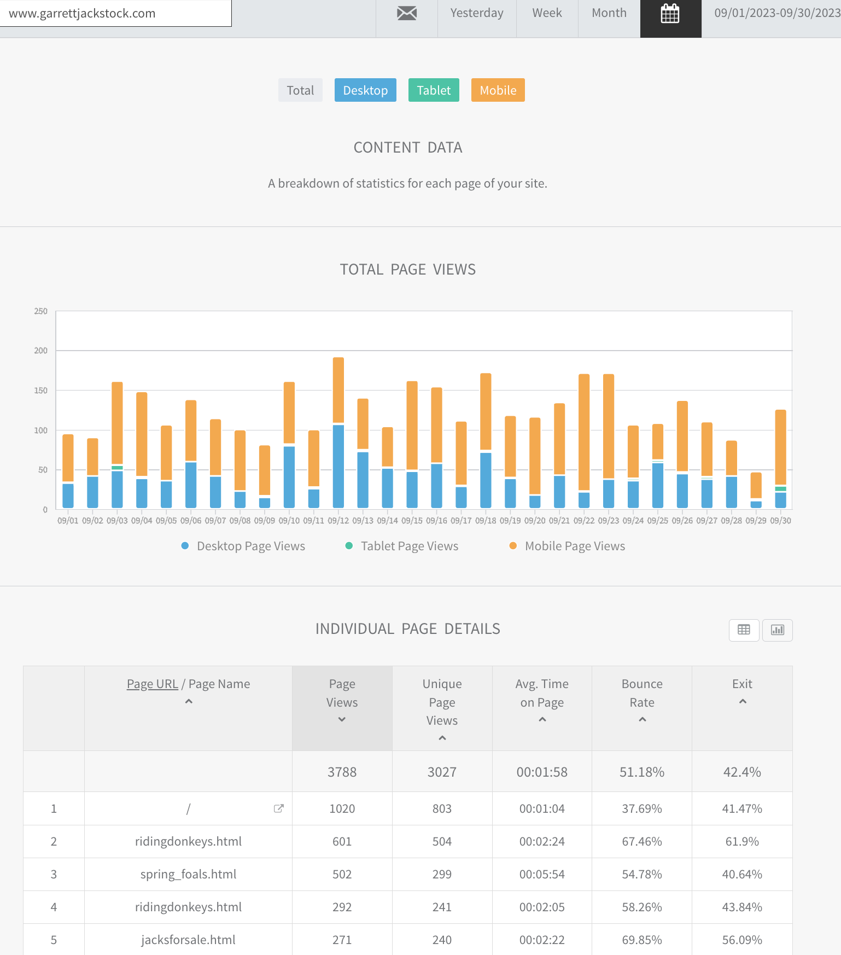Sort by Avg. Time on Page chevron

(542, 719)
